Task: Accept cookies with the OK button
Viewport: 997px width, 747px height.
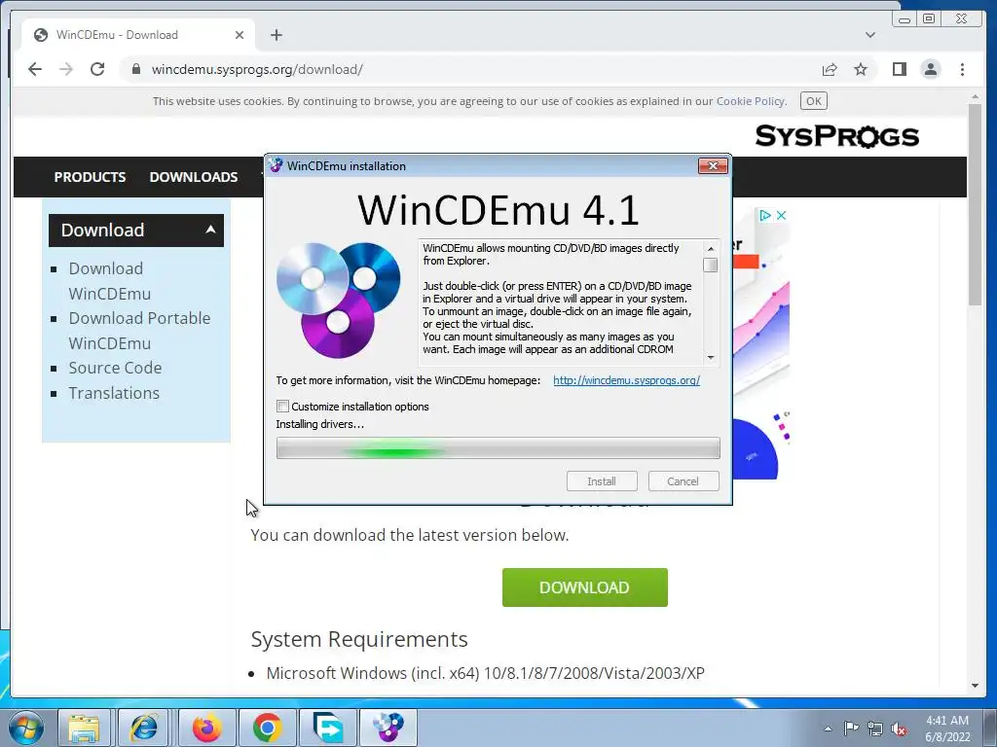Action: click(x=814, y=101)
